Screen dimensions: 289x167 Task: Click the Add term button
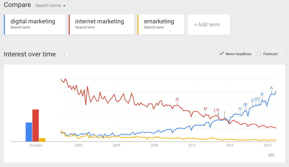pyautogui.click(x=208, y=25)
